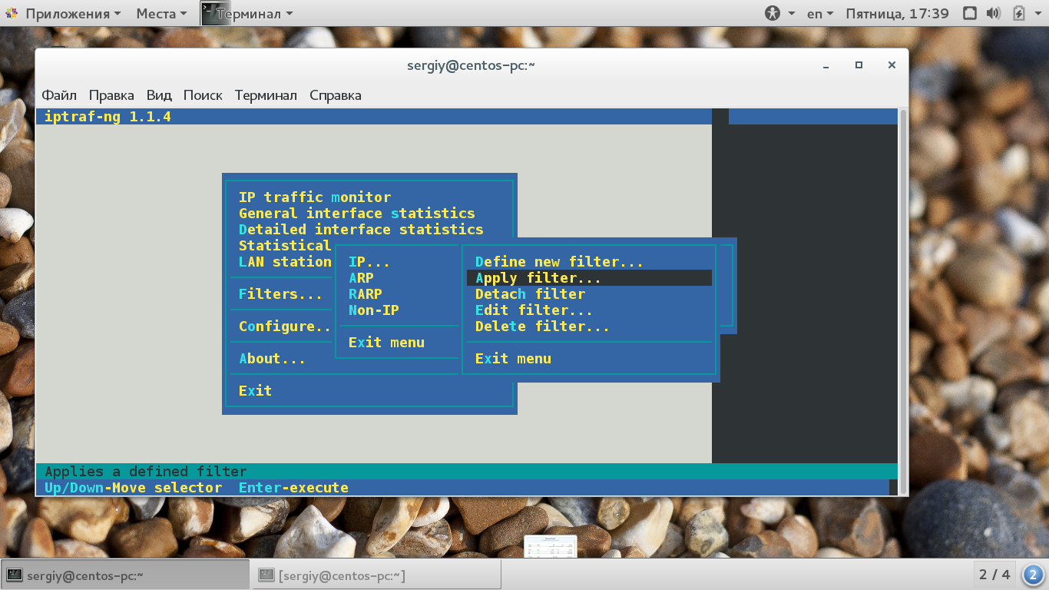Choose Define new filter... option
The image size is (1049, 590).
559,262
